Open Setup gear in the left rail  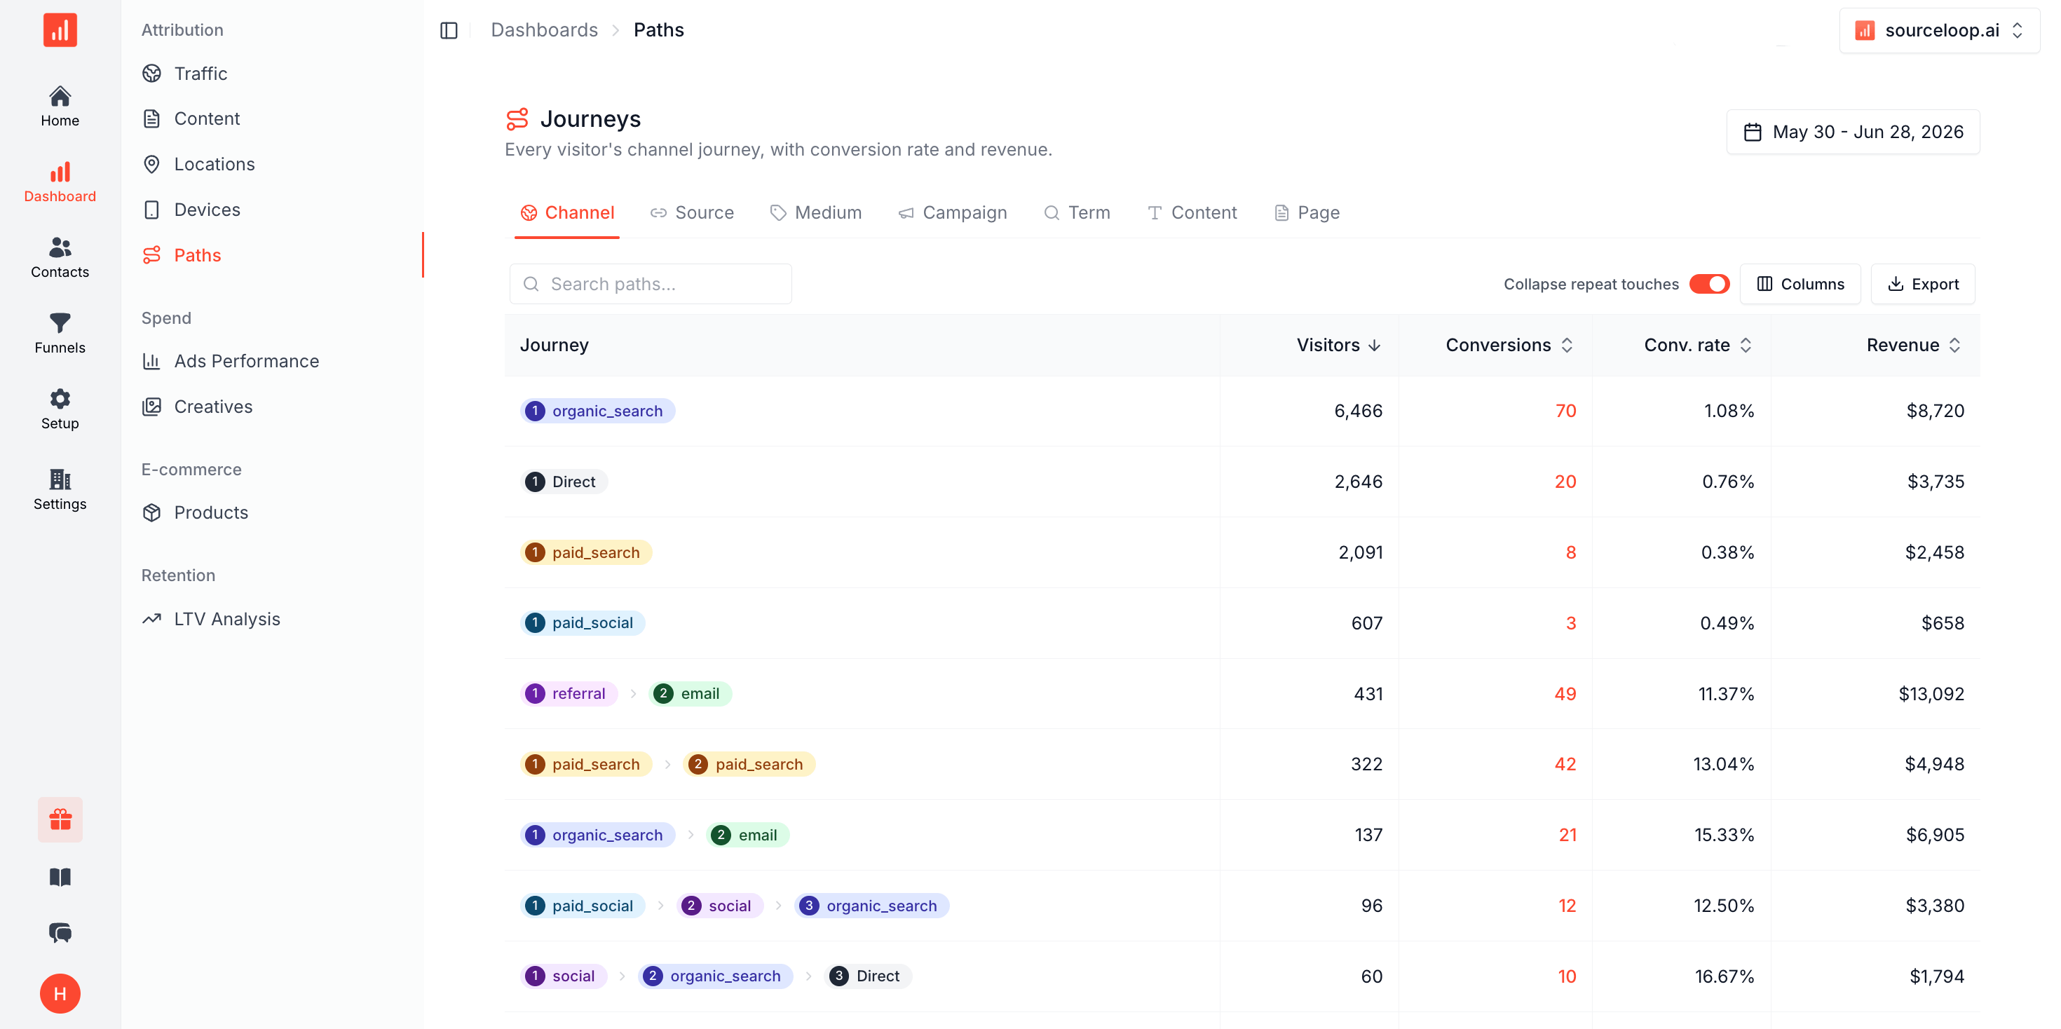tap(60, 409)
